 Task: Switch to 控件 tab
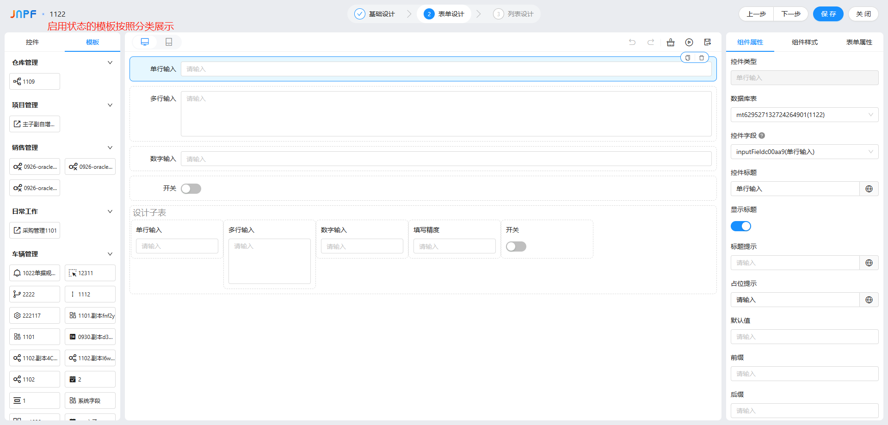(32, 42)
